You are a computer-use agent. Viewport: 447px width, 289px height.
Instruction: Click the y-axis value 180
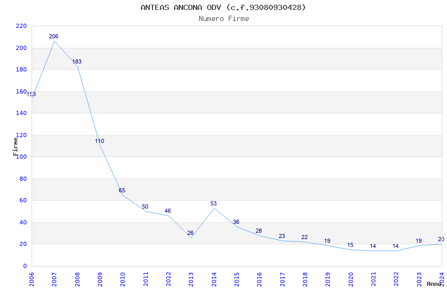[22, 69]
